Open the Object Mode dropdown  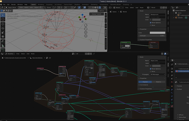[x=12, y=7]
